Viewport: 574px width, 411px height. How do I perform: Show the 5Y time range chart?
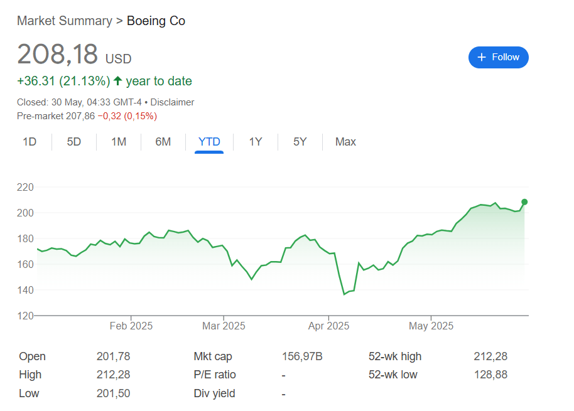(x=300, y=142)
